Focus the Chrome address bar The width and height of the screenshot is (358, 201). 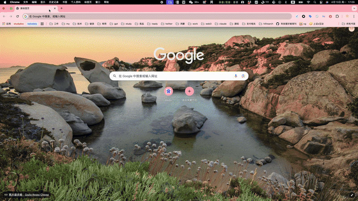tap(157, 17)
